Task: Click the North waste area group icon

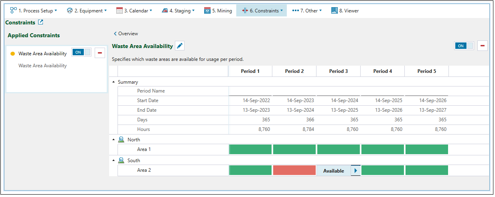Action: (x=121, y=140)
